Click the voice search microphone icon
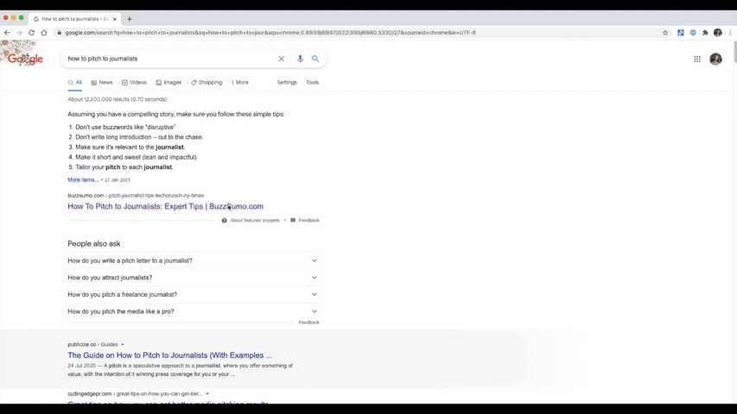 300,59
